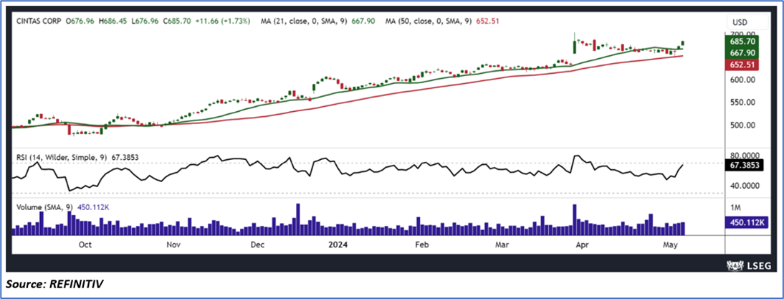
Task: Click the 1M volume axis label
Action: 734,207
